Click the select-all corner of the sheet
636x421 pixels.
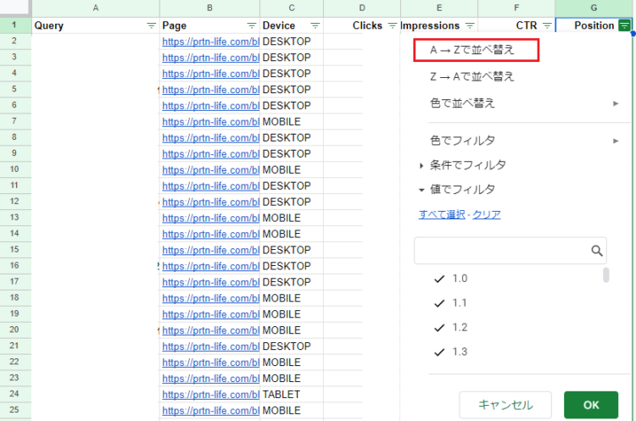(x=15, y=8)
